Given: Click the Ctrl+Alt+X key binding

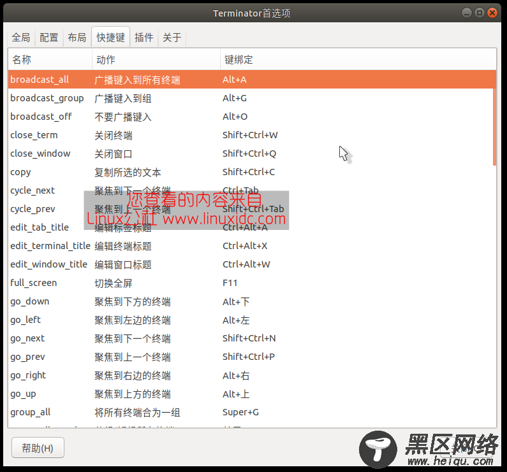Looking at the screenshot, I should click(245, 246).
